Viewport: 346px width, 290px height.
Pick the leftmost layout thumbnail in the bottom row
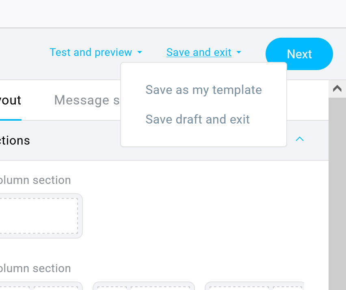[x=41, y=286]
